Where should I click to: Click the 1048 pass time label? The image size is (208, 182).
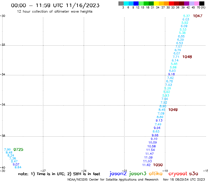click(x=187, y=57)
